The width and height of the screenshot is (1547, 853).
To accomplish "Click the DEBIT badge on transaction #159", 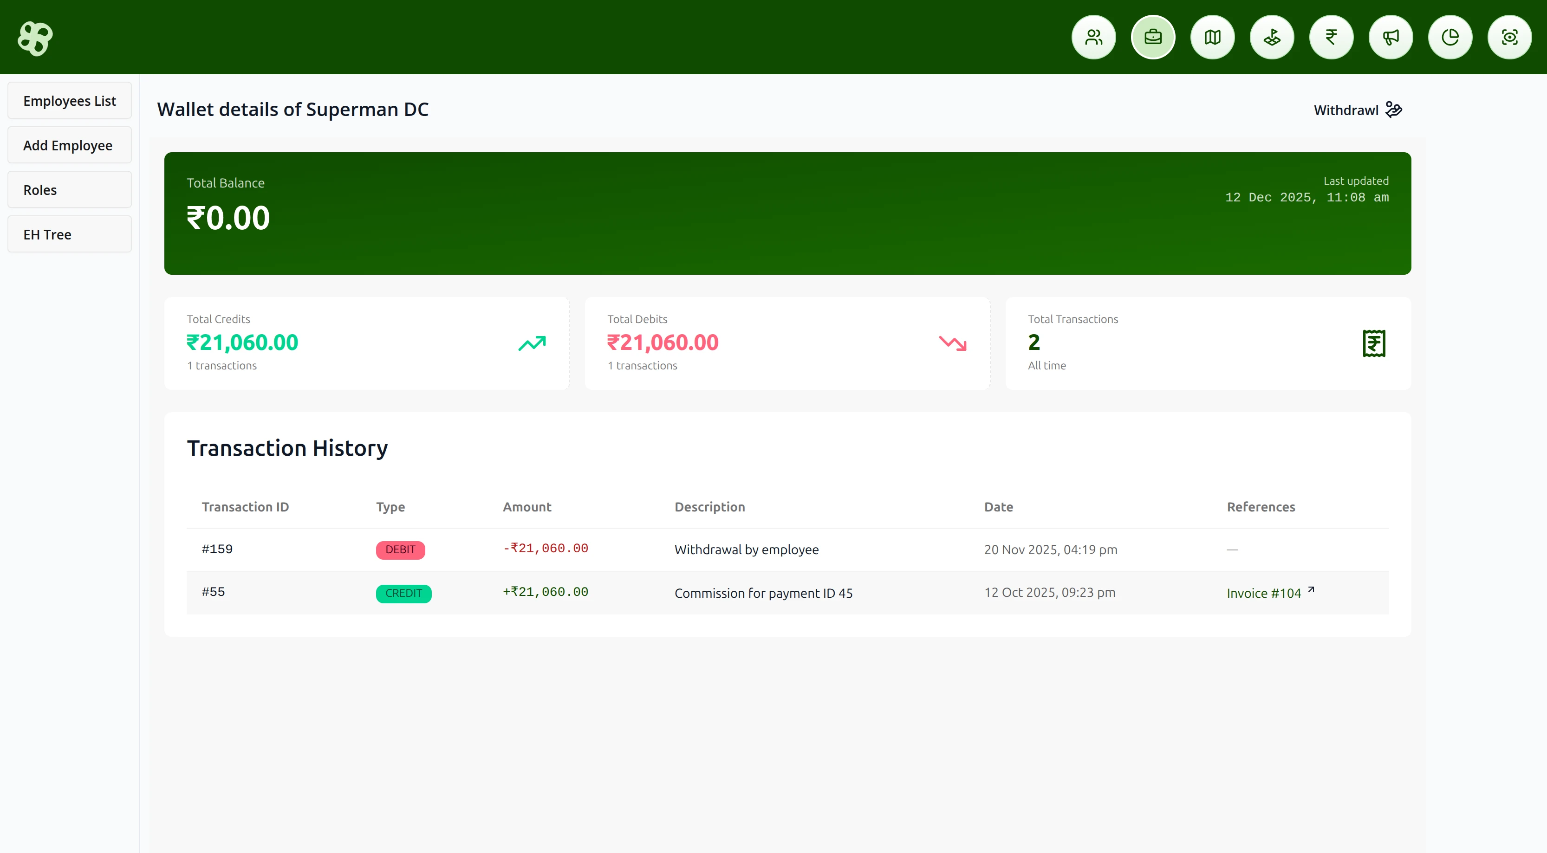I will [400, 549].
